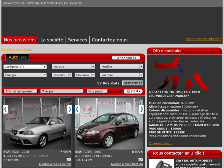Open the km maxi dropdown
Viewport: 224px width, 168px height.
click(x=122, y=75)
